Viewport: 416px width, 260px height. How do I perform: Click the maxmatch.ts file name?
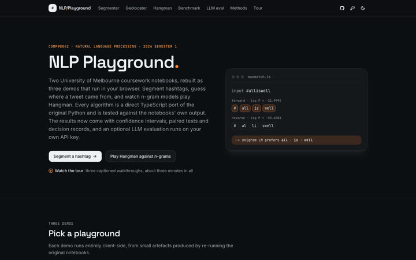(259, 77)
